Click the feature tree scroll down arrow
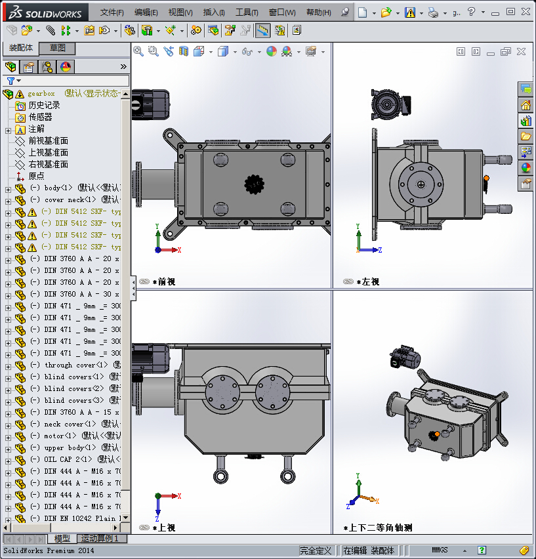 click(125, 518)
